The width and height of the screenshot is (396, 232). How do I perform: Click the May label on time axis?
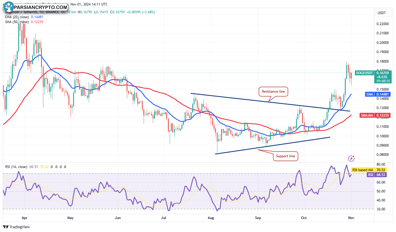tap(71, 218)
